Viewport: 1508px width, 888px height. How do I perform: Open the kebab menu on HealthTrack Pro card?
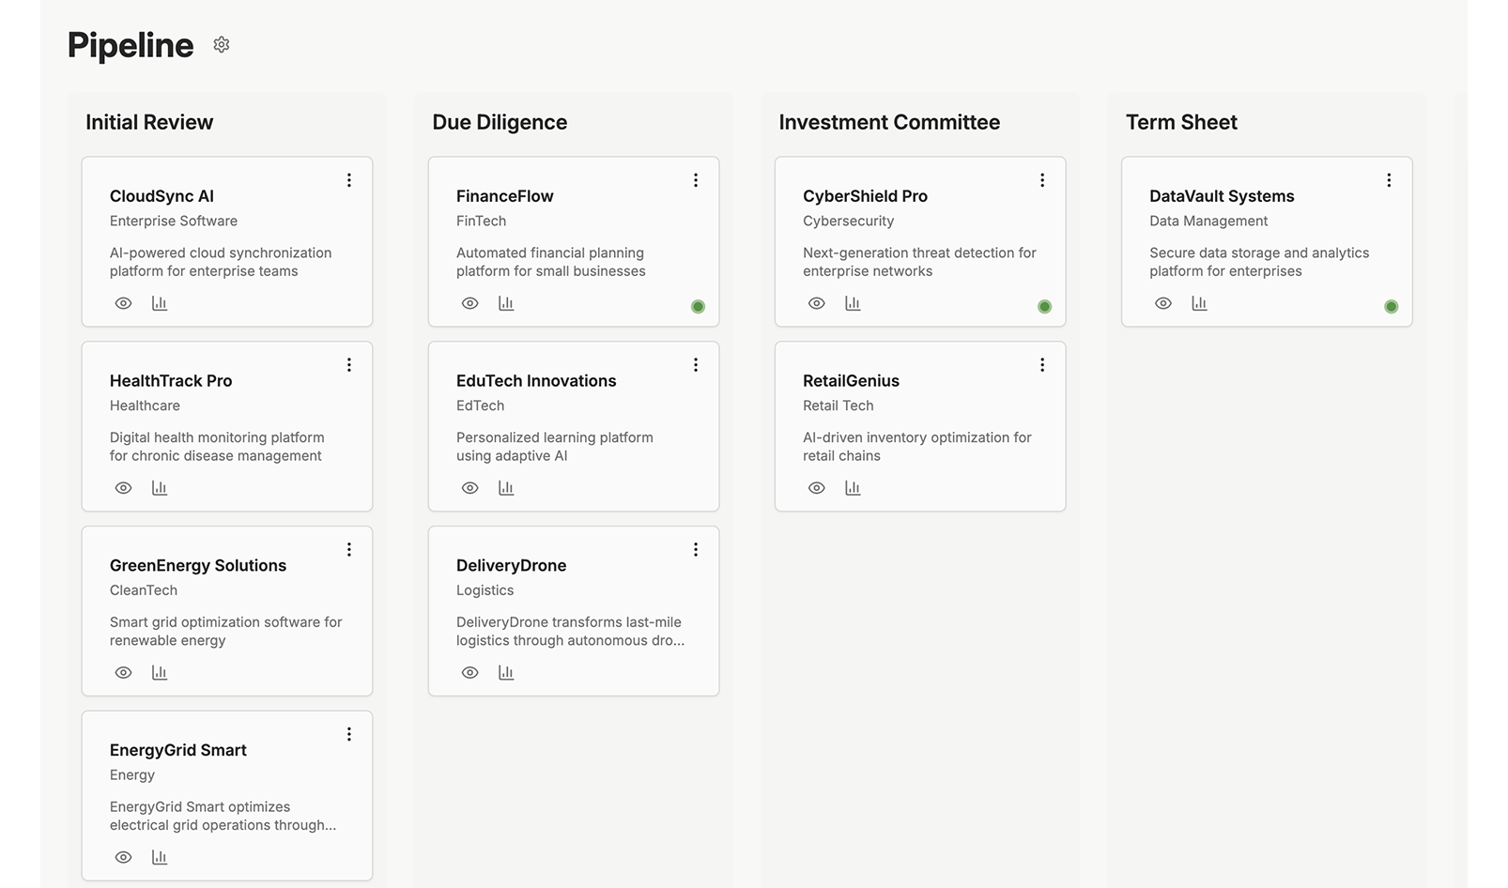[x=349, y=365]
